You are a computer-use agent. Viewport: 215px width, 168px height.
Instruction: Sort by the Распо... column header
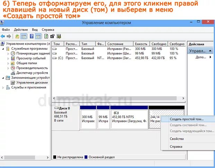[x=72, y=44]
